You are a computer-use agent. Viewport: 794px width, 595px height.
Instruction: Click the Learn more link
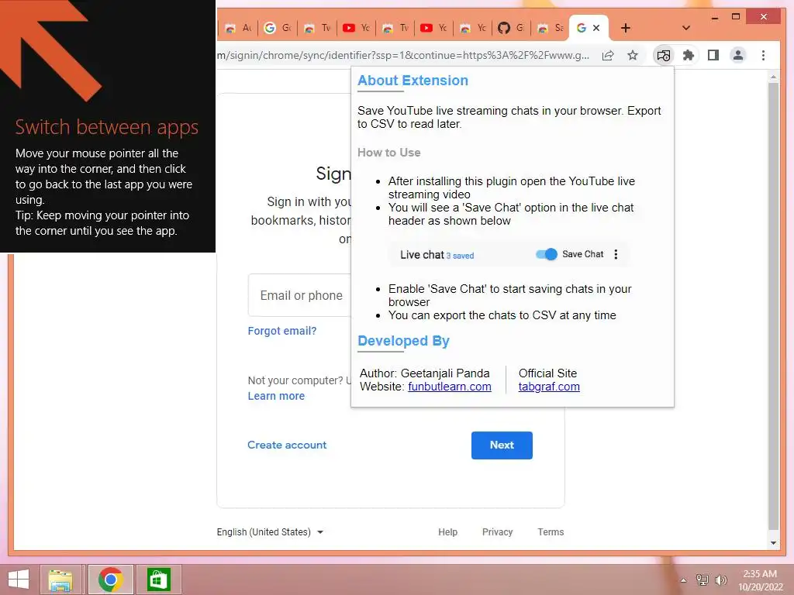point(276,396)
